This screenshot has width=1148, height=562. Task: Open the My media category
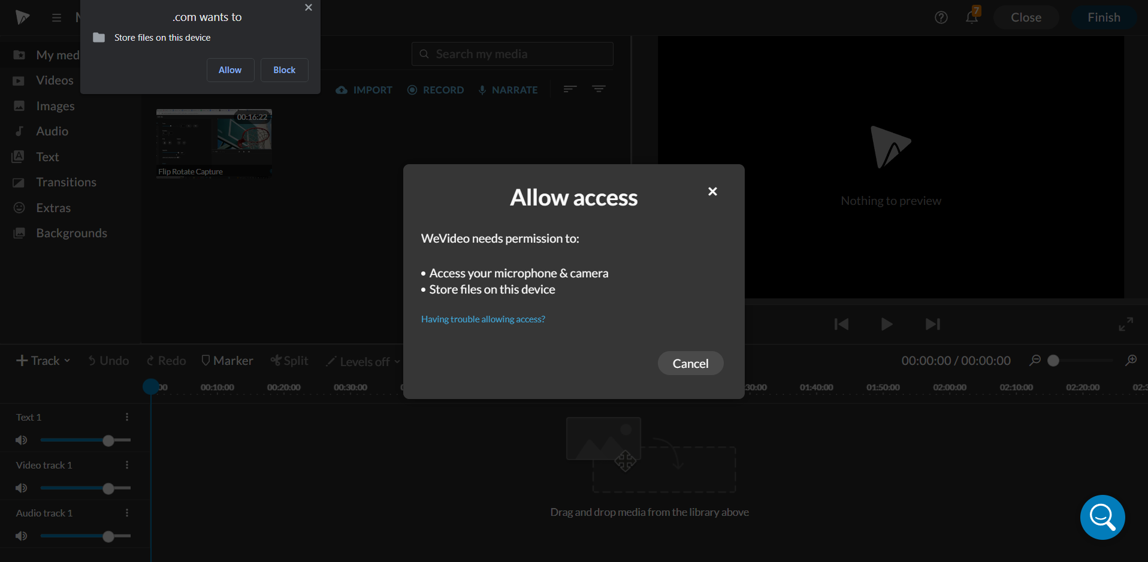pos(47,55)
